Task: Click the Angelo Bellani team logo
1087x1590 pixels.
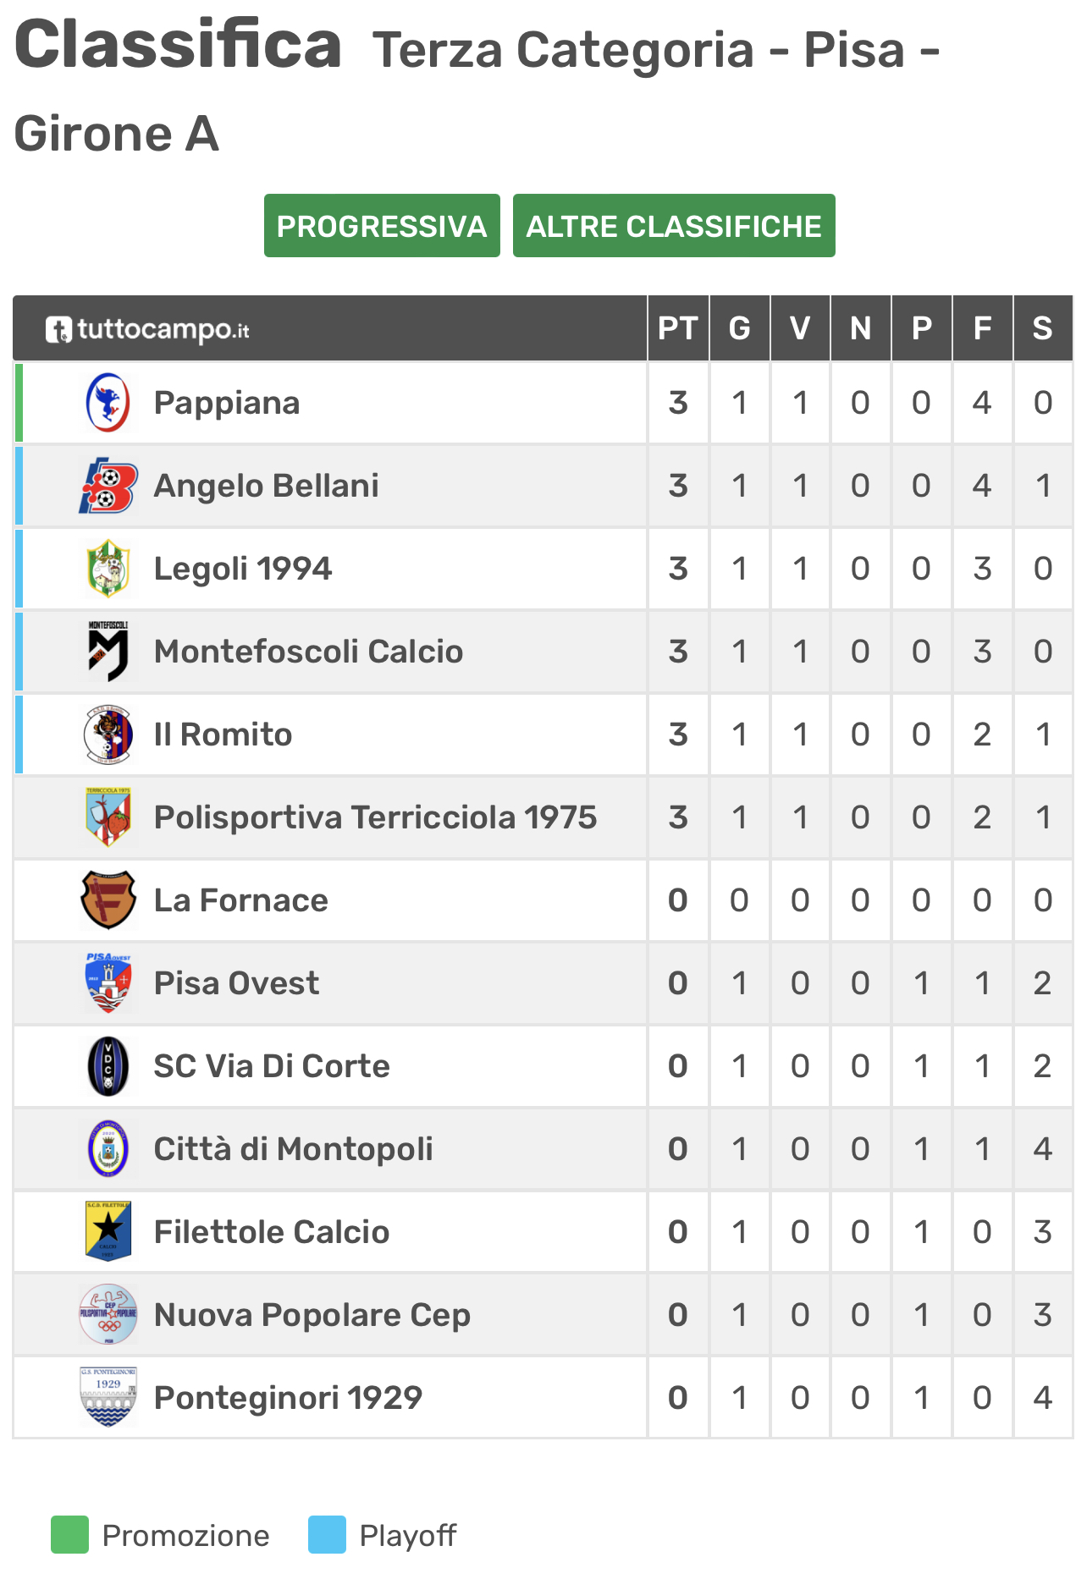Action: point(108,486)
